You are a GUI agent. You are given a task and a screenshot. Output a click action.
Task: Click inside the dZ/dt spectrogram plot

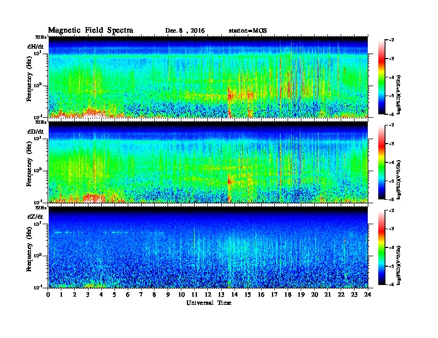point(208,247)
